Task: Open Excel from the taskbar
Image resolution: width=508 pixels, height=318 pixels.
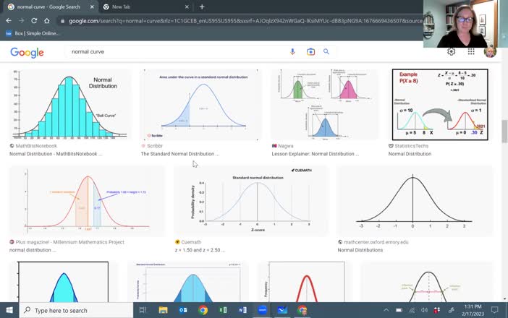Action: [x=223, y=310]
